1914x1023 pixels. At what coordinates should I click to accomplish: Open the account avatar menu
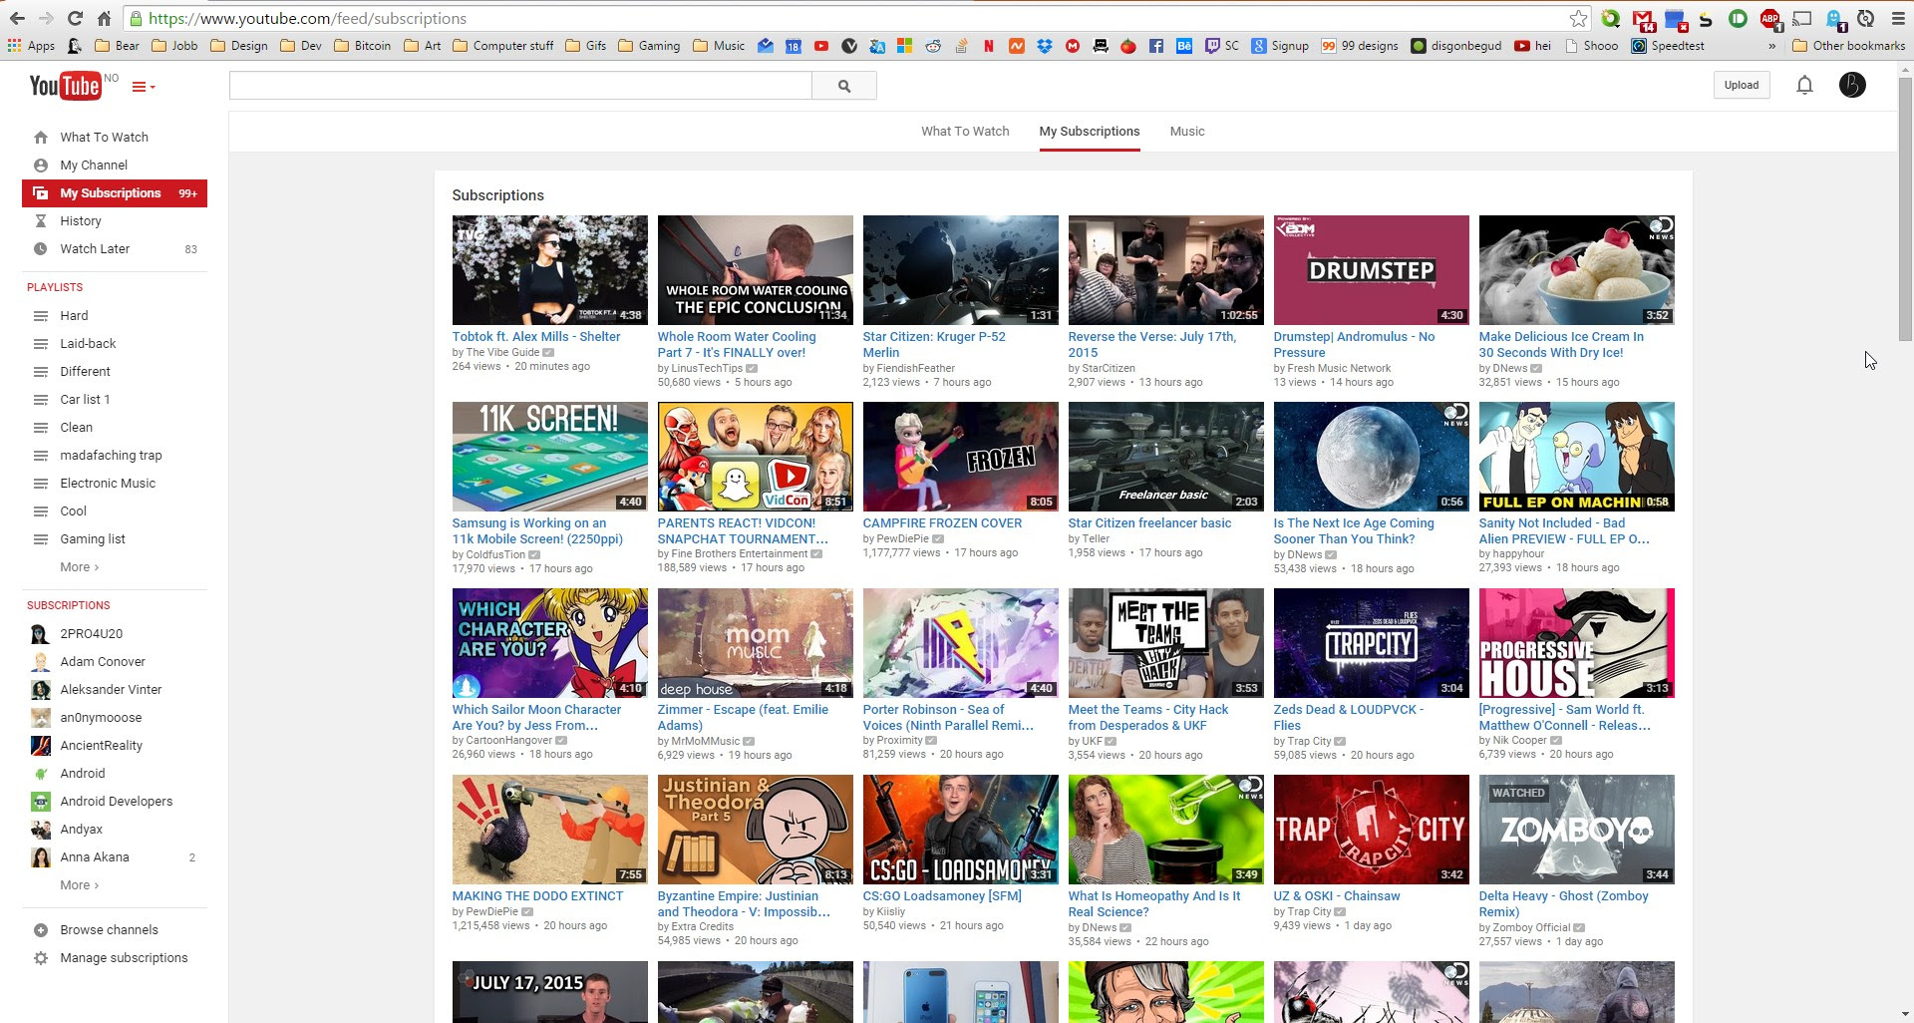[x=1852, y=86]
